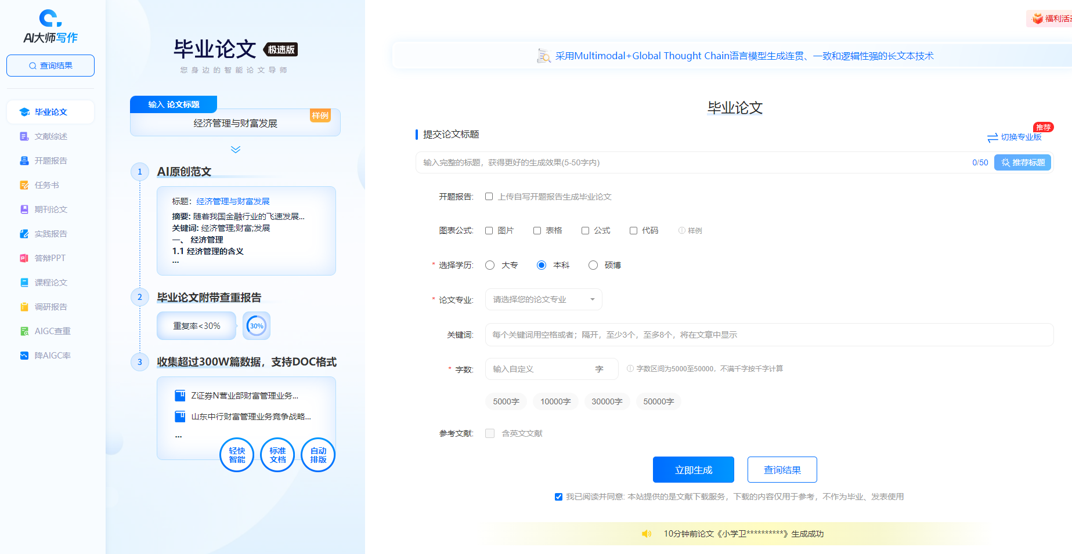This screenshot has height=554, width=1072.
Task: Open the 降AIGC率 sidebar icon
Action: point(24,356)
